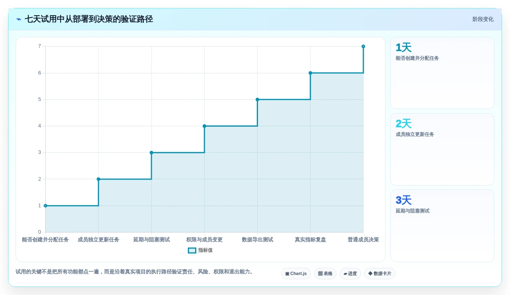Click the title 七天试用中从部署到决策的验证路径
Viewport: 510px width, 295px height.
(89, 19)
